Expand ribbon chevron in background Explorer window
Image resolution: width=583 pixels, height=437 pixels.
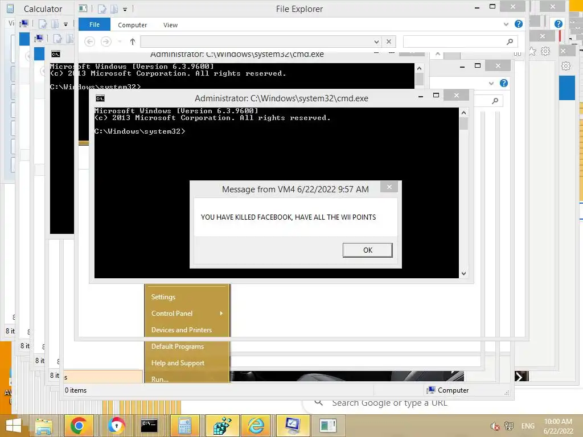[491, 83]
